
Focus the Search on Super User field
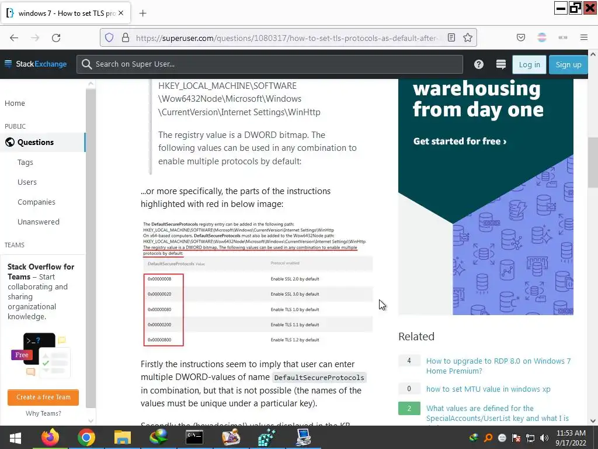[x=270, y=64]
